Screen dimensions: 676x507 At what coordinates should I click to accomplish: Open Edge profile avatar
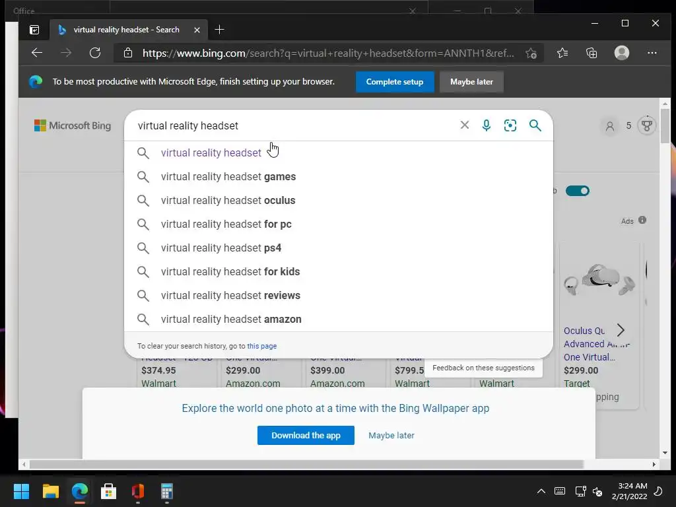click(x=622, y=53)
